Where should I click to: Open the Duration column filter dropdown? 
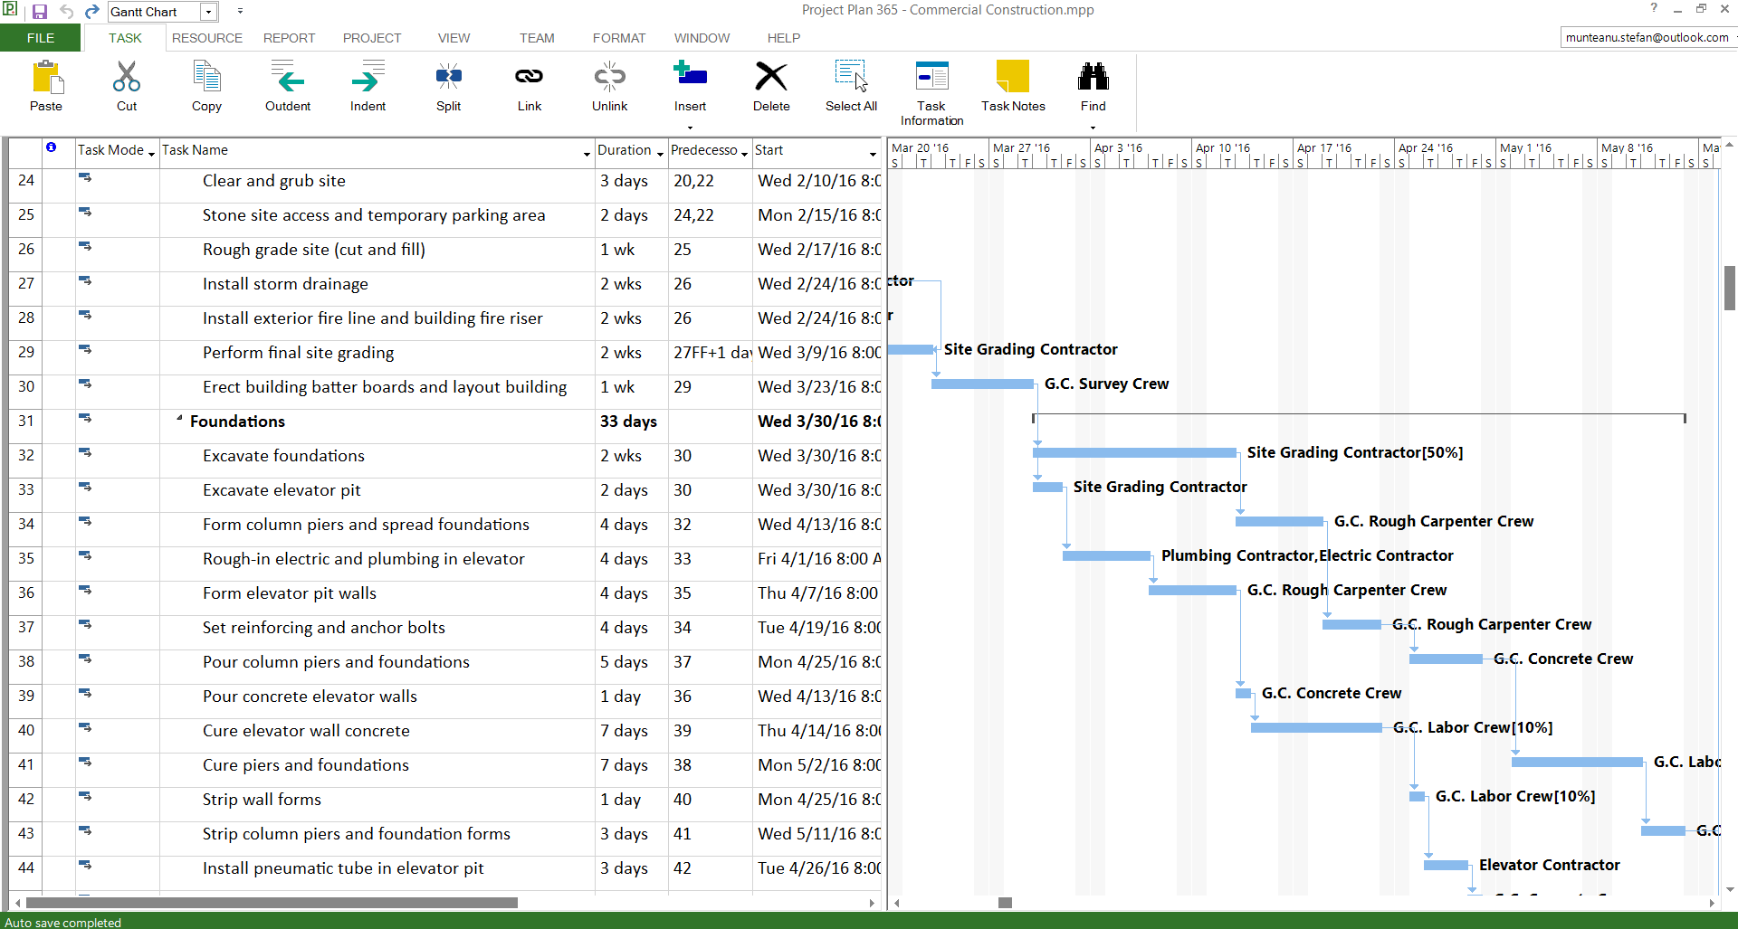[x=660, y=153]
